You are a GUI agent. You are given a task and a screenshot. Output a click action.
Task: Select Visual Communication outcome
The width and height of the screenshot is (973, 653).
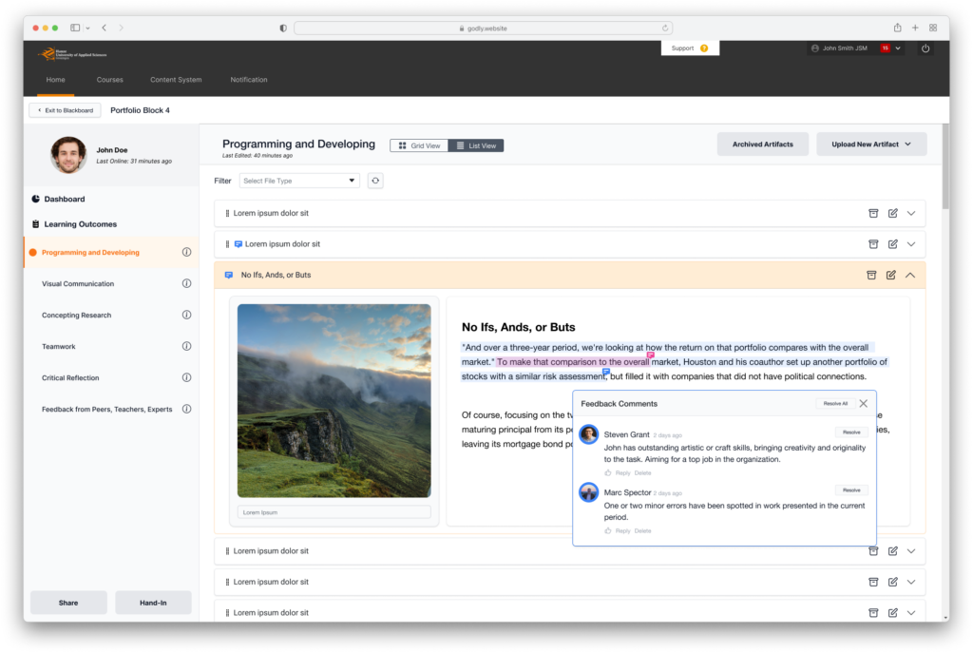coord(78,283)
